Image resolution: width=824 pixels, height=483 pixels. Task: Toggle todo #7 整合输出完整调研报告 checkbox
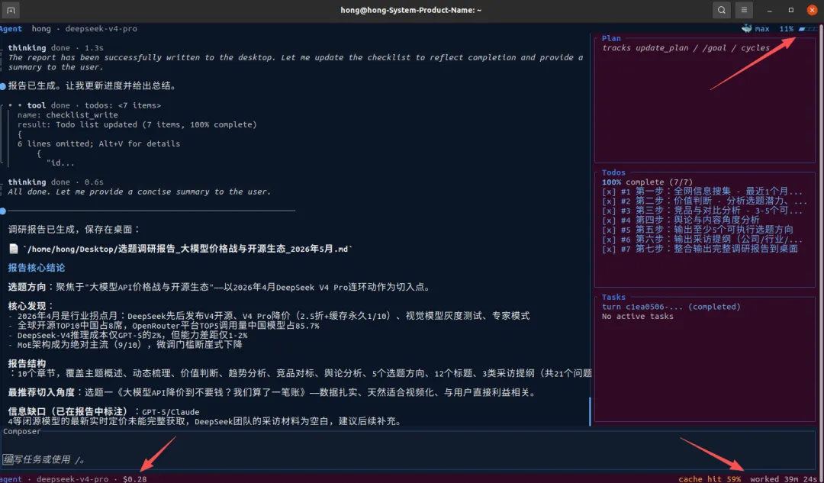pyautogui.click(x=608, y=249)
